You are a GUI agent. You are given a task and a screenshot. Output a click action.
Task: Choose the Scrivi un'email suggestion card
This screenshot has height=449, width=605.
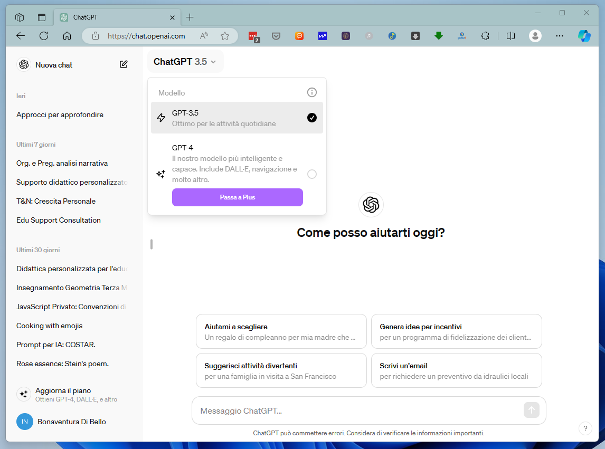coord(457,370)
